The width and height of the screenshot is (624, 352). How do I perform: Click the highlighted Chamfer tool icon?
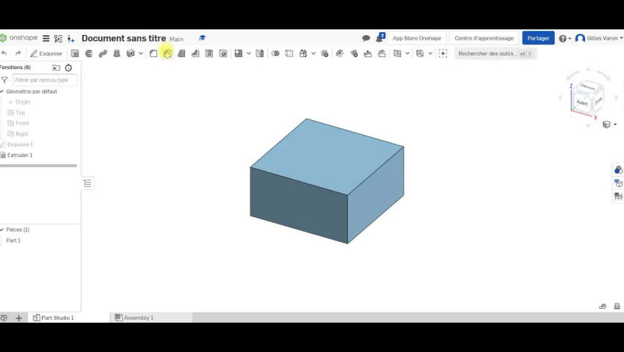[167, 54]
